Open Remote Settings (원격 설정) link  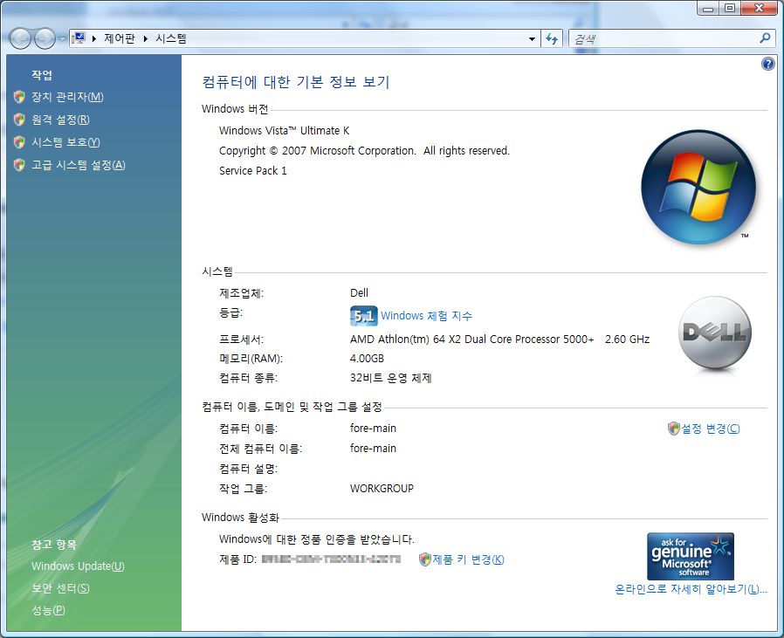(60, 120)
